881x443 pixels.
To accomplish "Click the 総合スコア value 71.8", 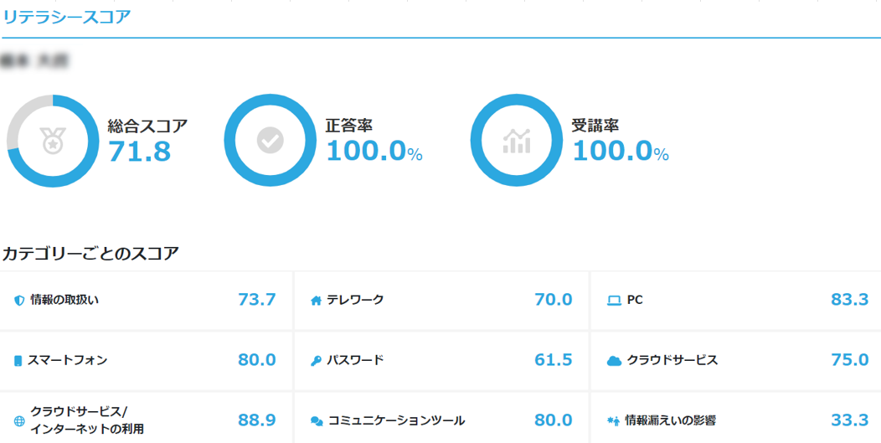I will tap(139, 152).
